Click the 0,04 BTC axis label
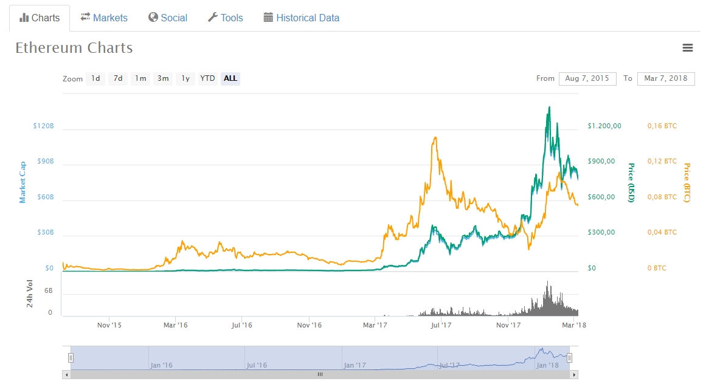The image size is (706, 384). coord(662,233)
